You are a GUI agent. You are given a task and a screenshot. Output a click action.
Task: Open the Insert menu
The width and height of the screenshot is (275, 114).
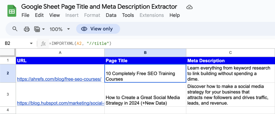72,15
